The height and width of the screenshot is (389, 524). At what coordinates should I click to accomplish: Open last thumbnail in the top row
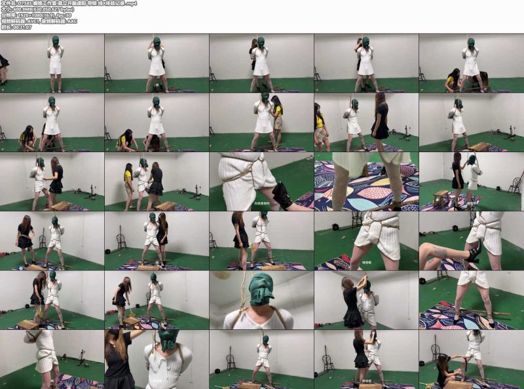[471, 63]
